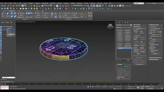Image resolution: width=164 pixels, height=92 pixels.
Task: Toggle visibility eye of 0 (default) layer
Action: tap(4, 28)
